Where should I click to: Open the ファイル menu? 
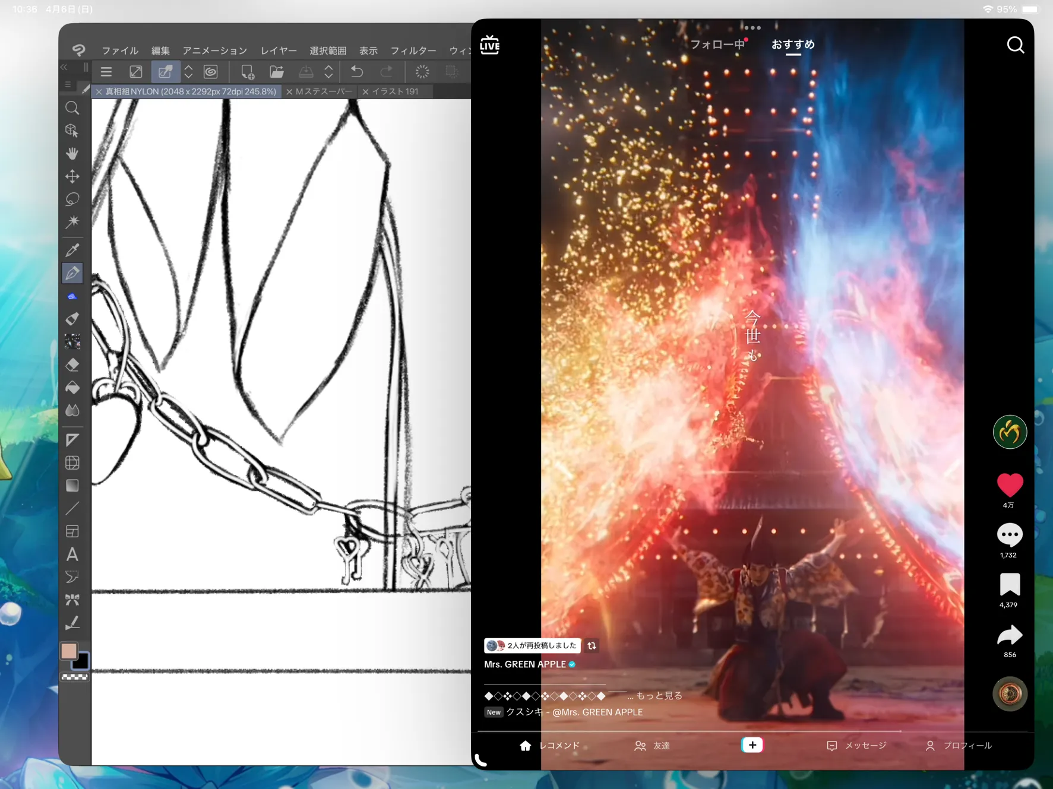(120, 50)
